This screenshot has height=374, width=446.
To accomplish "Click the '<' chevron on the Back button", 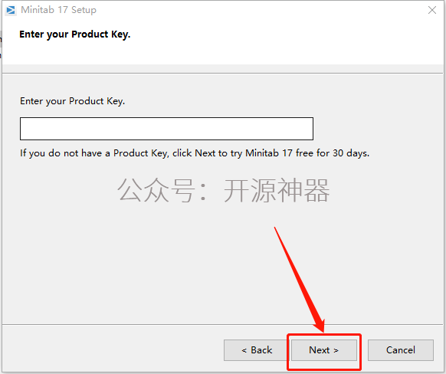I will pyautogui.click(x=244, y=350).
